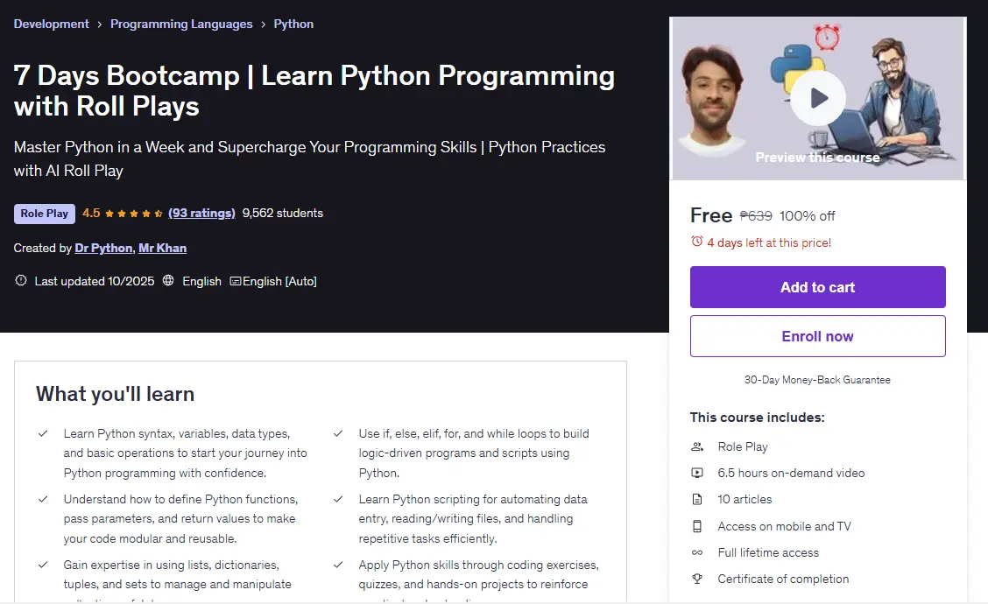
Task: Click the '9,562 students' text
Action: pos(282,213)
